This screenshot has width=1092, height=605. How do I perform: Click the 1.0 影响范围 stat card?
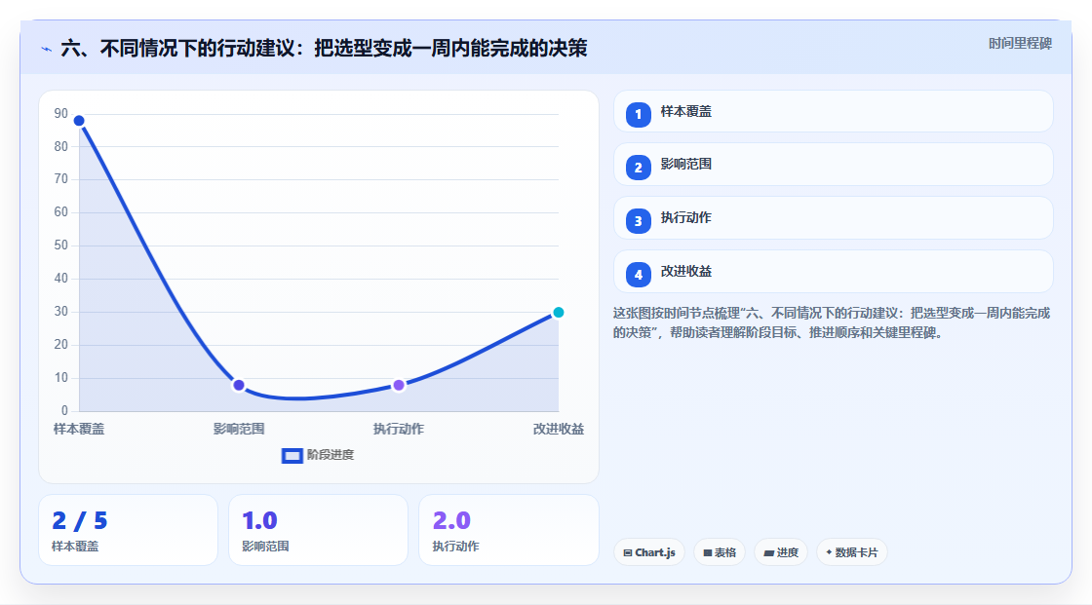318,530
